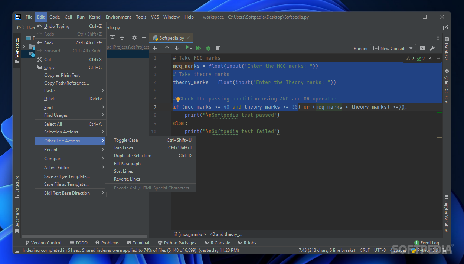
Task: Toggle the Bookmarks tool window
Action: (x=17, y=220)
